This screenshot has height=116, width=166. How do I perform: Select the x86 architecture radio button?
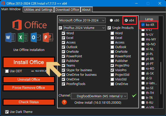(111, 20)
